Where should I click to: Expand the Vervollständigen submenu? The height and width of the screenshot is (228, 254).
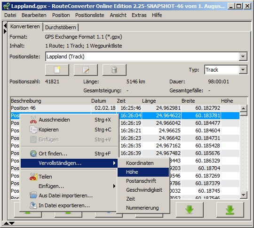[x=69, y=163]
